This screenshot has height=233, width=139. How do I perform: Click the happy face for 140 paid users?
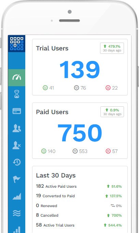click(44, 151)
